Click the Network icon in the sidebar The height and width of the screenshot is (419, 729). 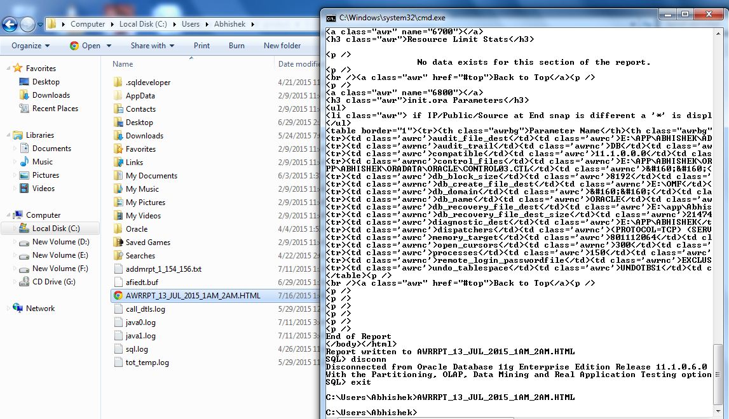coord(18,309)
